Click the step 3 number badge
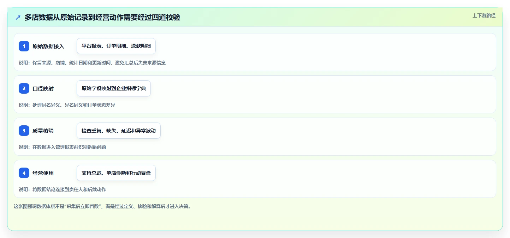This screenshot has width=510, height=238. [24, 131]
